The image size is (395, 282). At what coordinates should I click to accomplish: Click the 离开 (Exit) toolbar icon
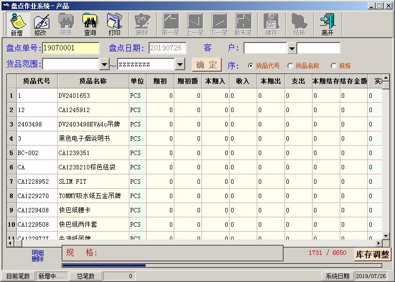click(x=327, y=24)
